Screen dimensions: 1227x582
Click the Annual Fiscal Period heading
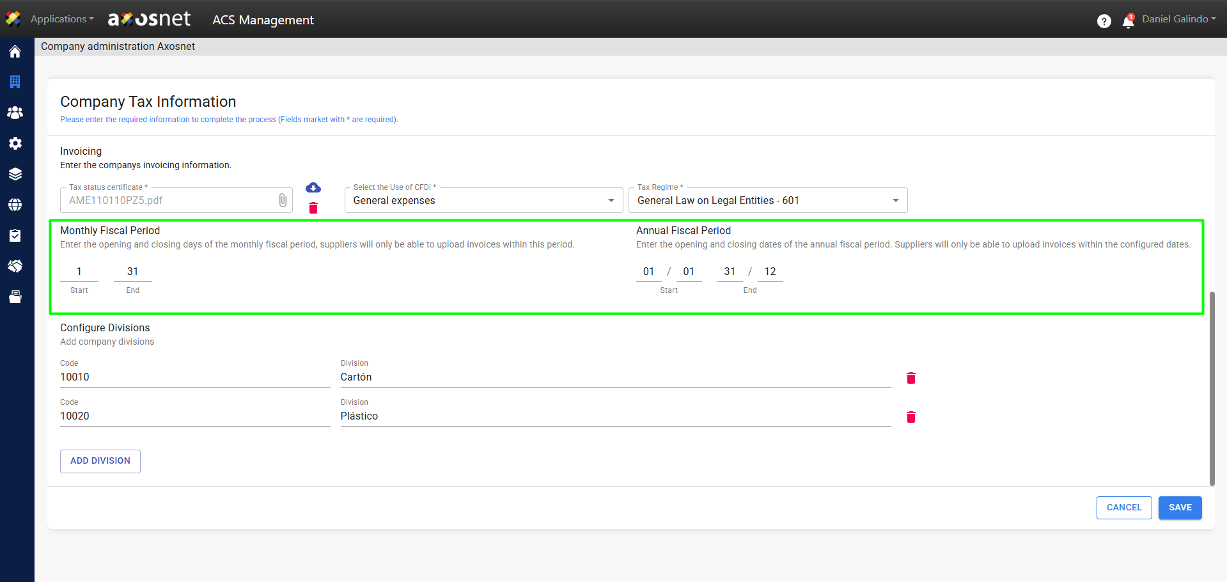(x=684, y=231)
